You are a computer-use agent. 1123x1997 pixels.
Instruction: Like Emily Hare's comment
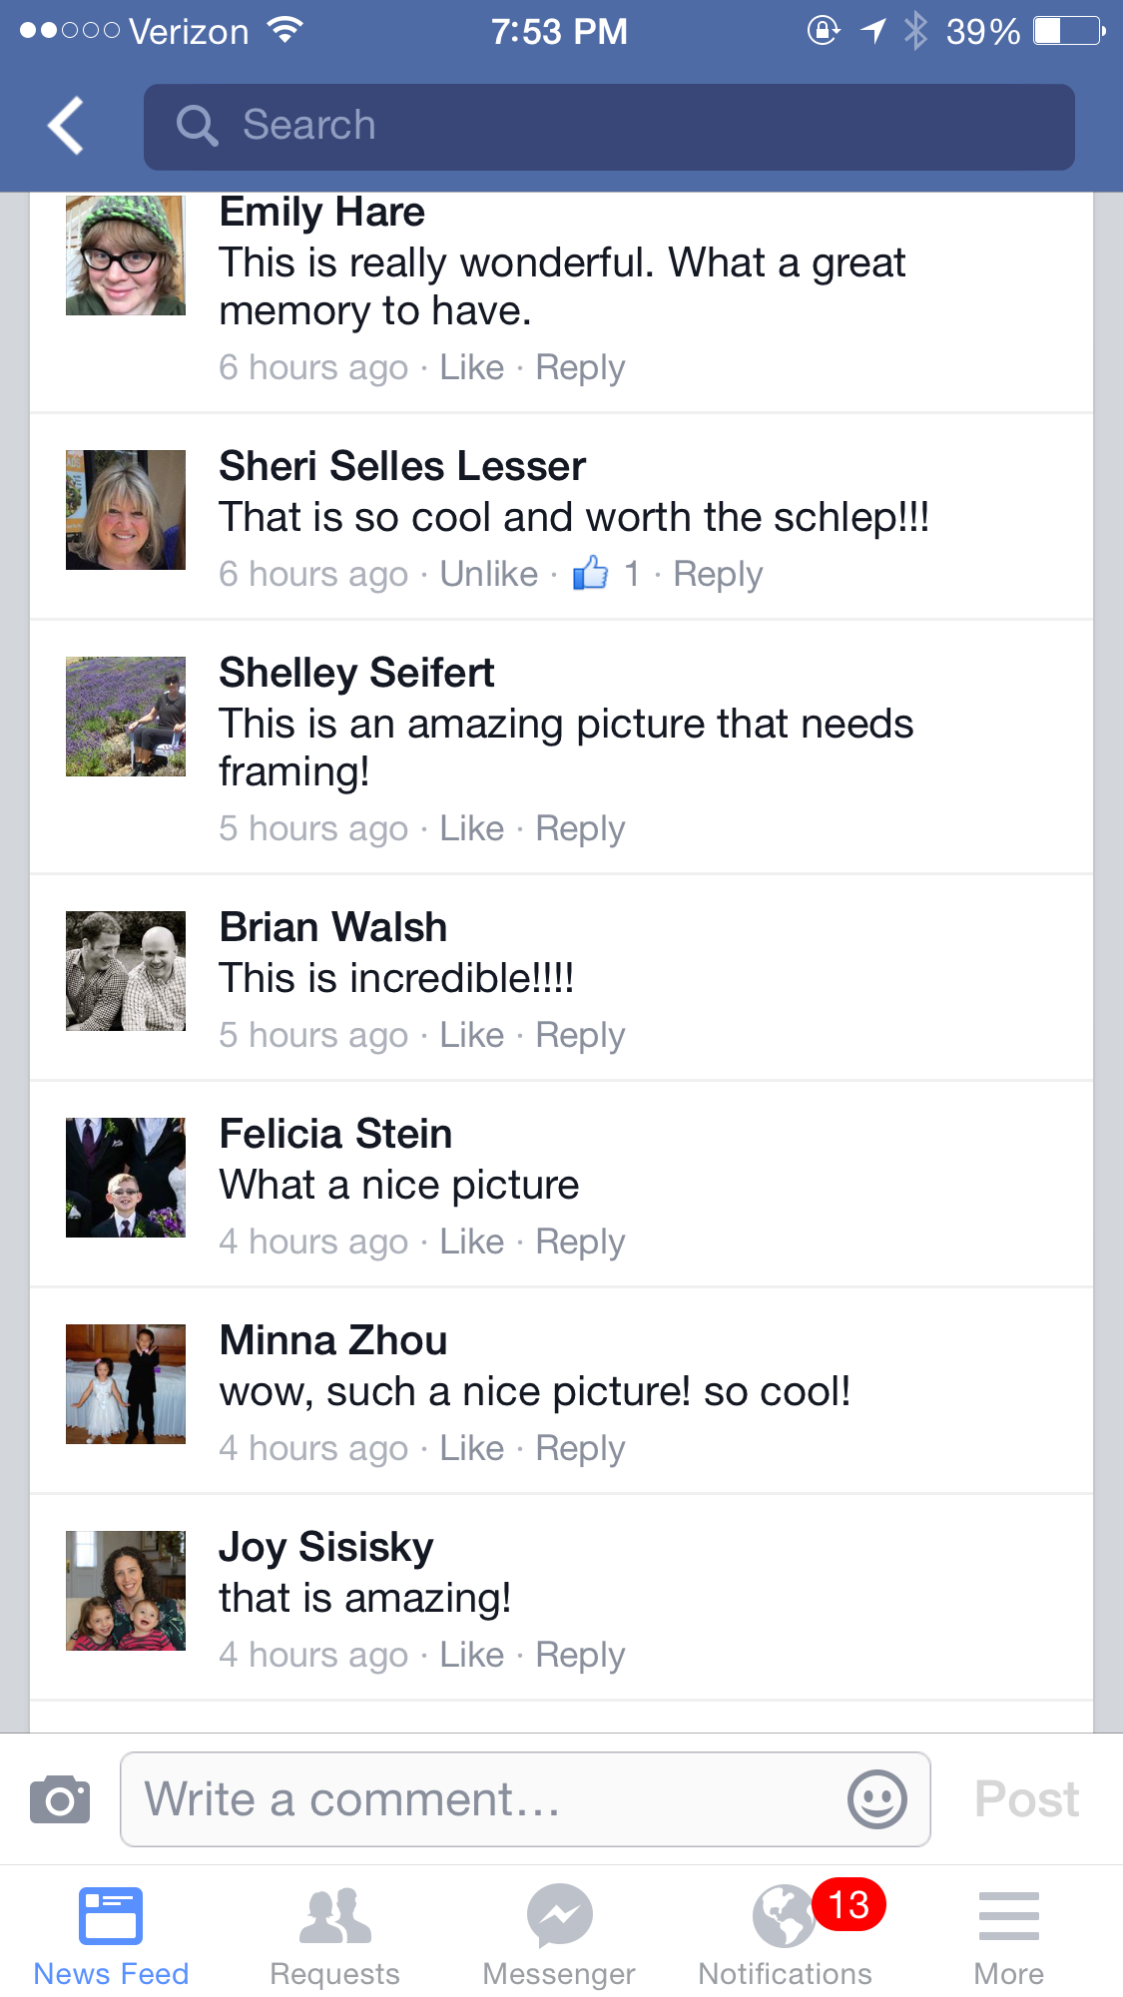471,367
